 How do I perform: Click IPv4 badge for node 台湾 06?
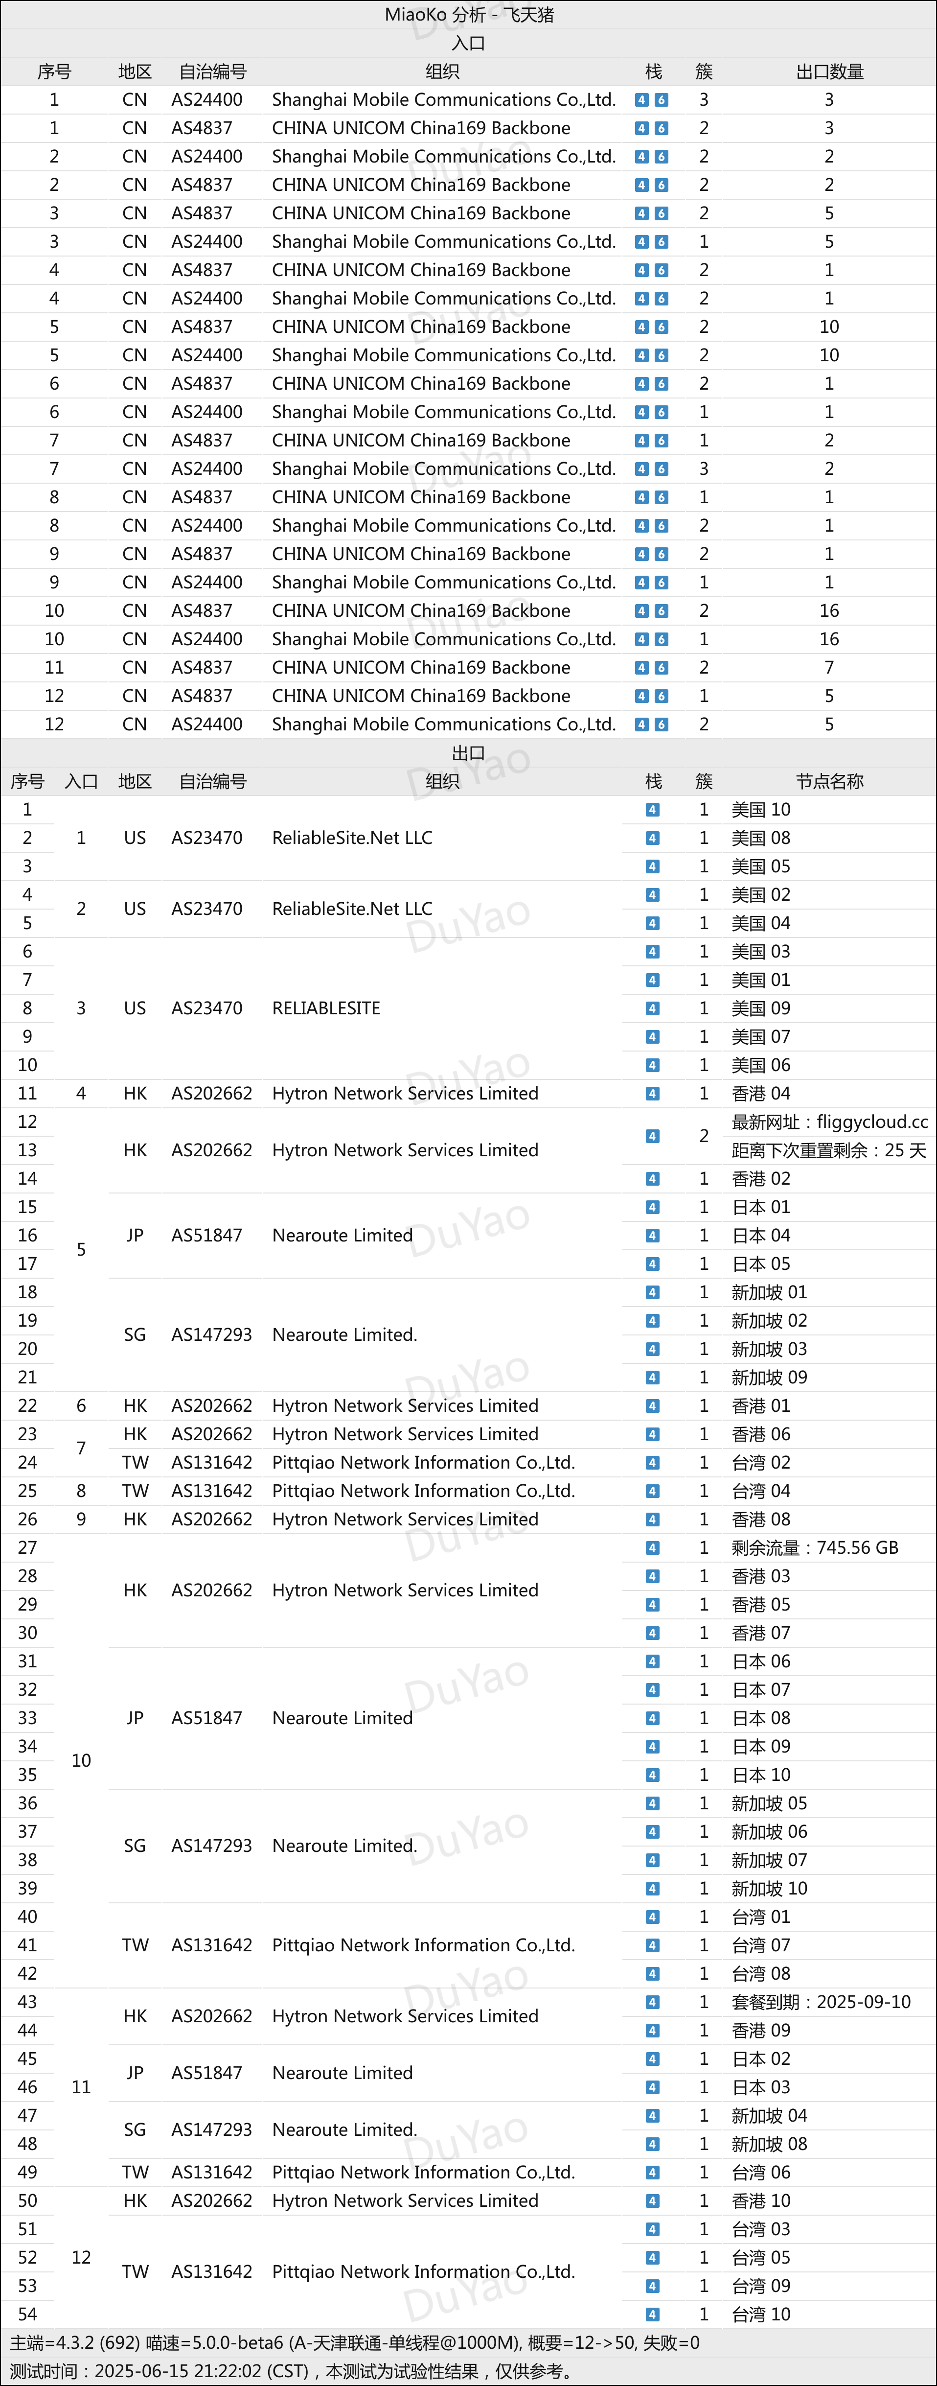[x=653, y=2172]
